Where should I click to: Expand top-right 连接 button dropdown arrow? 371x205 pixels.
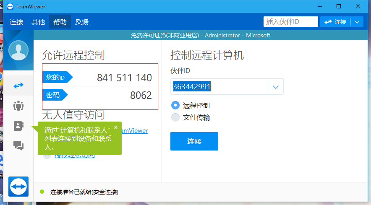point(357,22)
